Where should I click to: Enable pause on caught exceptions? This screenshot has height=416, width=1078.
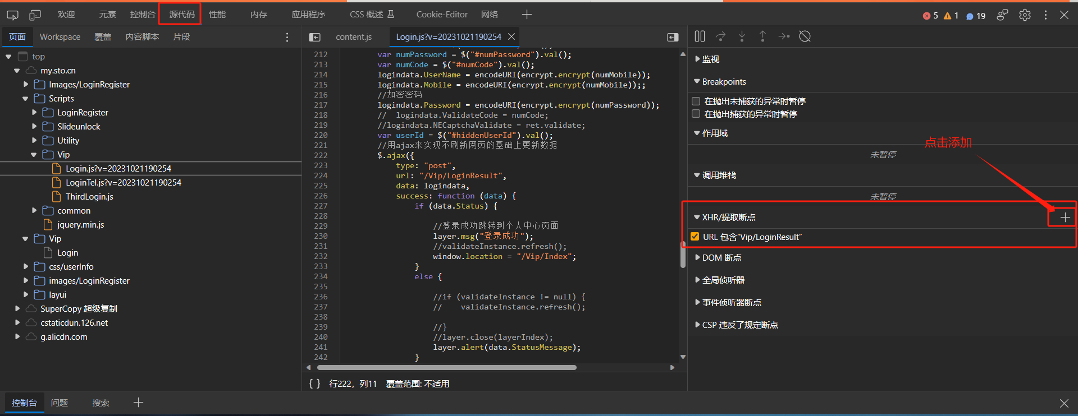tap(696, 114)
